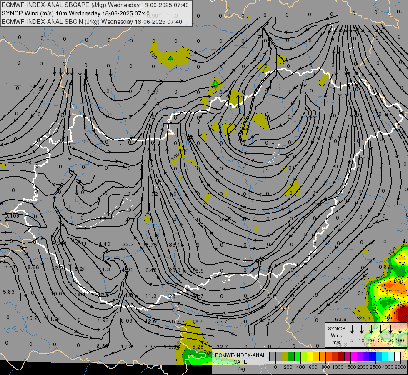Click the 4000 tick label on CAPE legend
408x375 pixels.
(388, 367)
